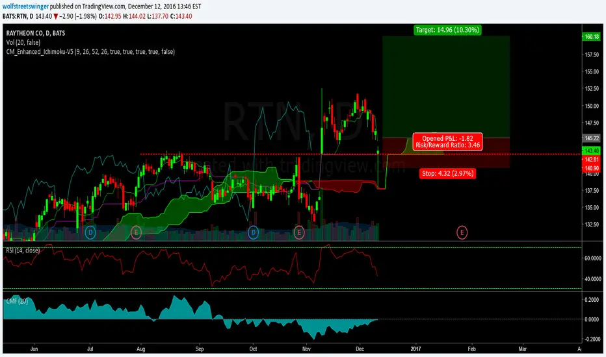Image resolution: width=606 pixels, height=357 pixels.
Task: Click the dividend D marker near Oct
Action: tap(253, 232)
